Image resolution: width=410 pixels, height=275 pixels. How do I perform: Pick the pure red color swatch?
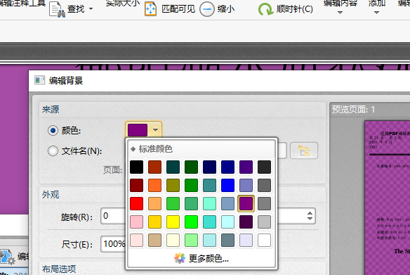(136, 204)
